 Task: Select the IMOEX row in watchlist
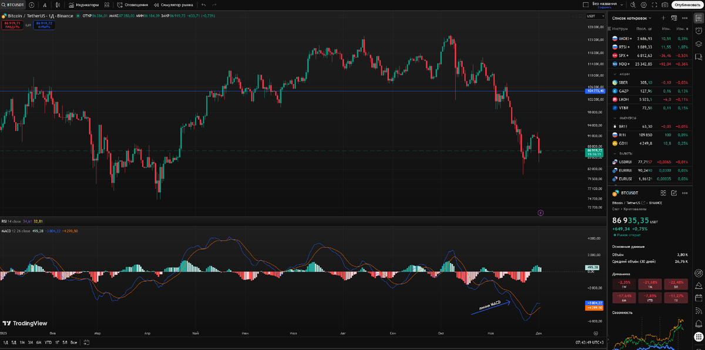(x=650, y=38)
